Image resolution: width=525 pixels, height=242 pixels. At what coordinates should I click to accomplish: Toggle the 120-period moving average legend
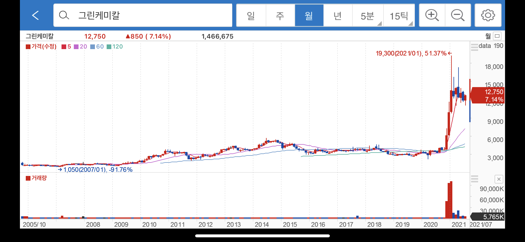click(115, 46)
